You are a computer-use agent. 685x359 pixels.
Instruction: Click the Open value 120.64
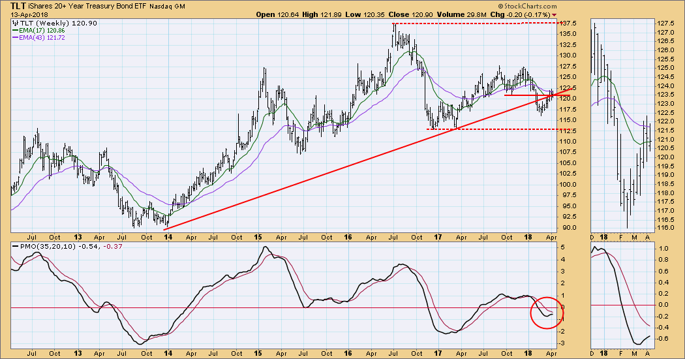click(x=288, y=14)
